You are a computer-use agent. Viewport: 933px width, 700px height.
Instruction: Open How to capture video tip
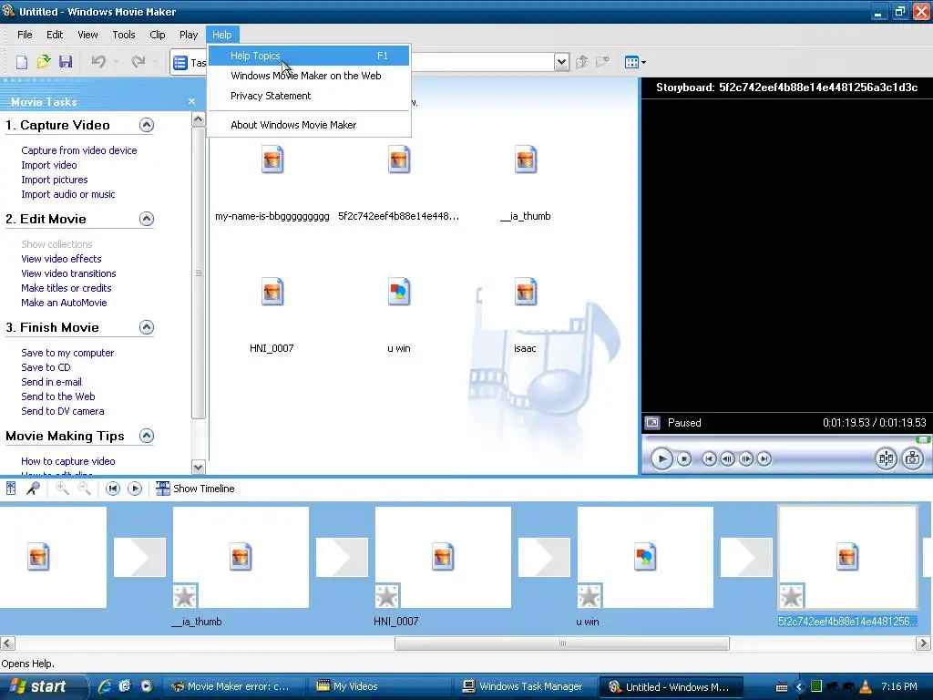coord(67,461)
